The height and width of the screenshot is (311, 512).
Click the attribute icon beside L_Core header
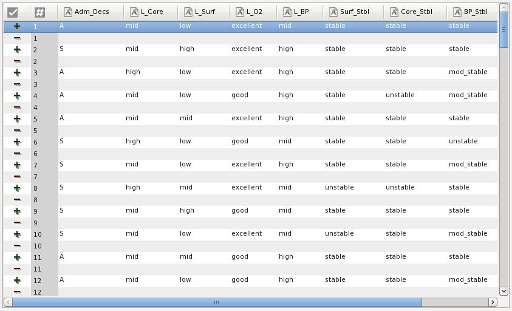point(134,12)
